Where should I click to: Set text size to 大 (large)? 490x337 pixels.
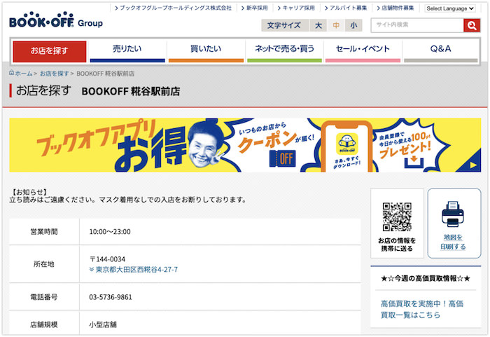click(x=318, y=25)
